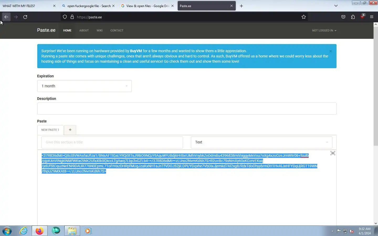Open File Explorer from the taskbar
The height and width of the screenshot is (236, 378).
[72, 231]
